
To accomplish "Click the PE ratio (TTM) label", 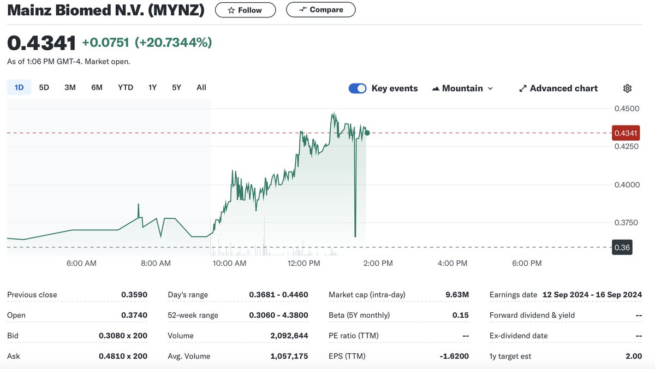I will tap(354, 336).
